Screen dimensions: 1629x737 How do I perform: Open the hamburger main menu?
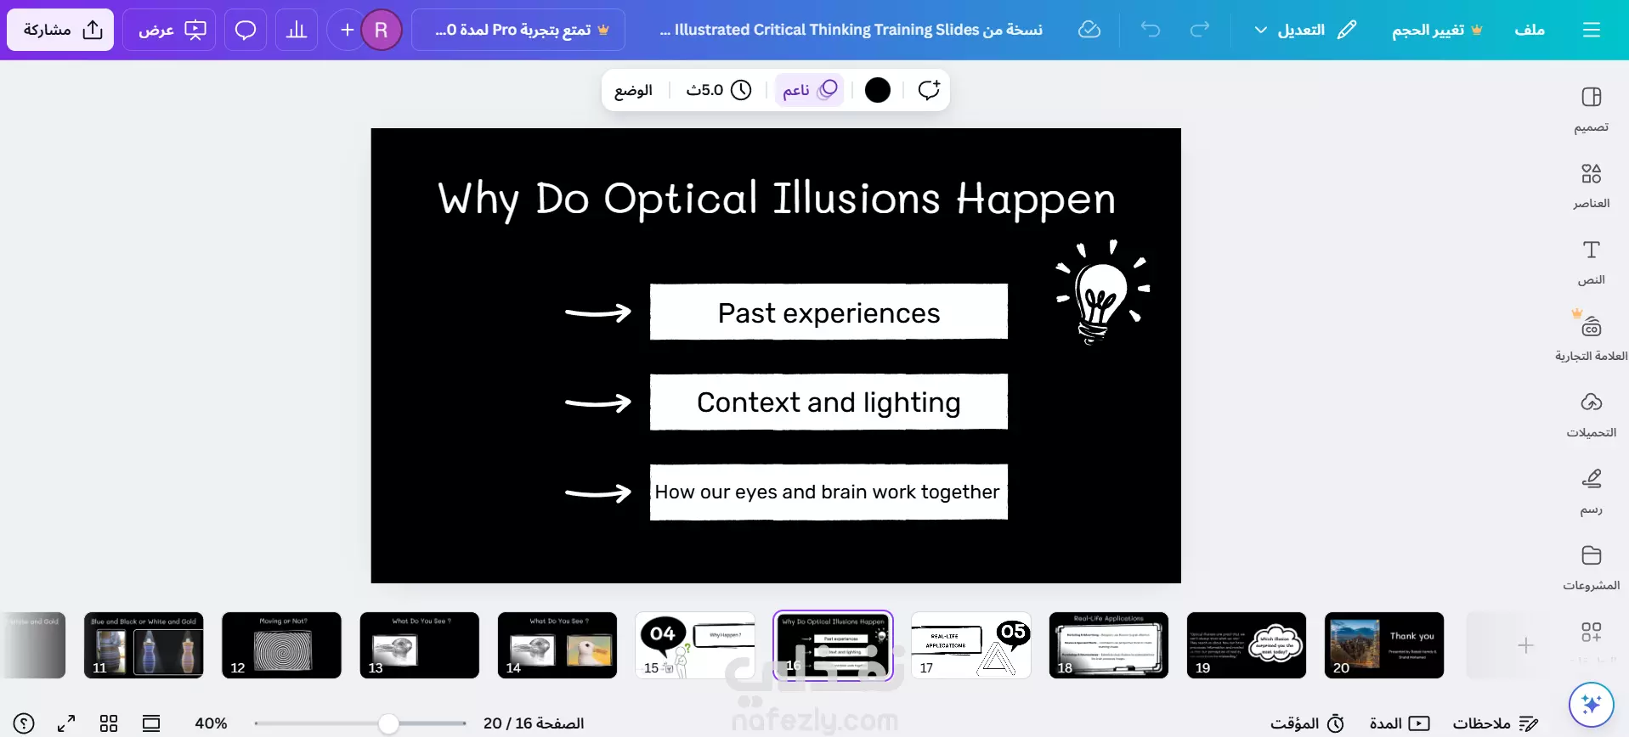pos(1592,30)
